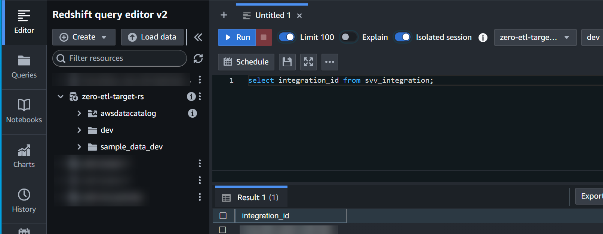Open the Queries section in sidebar

(24, 67)
